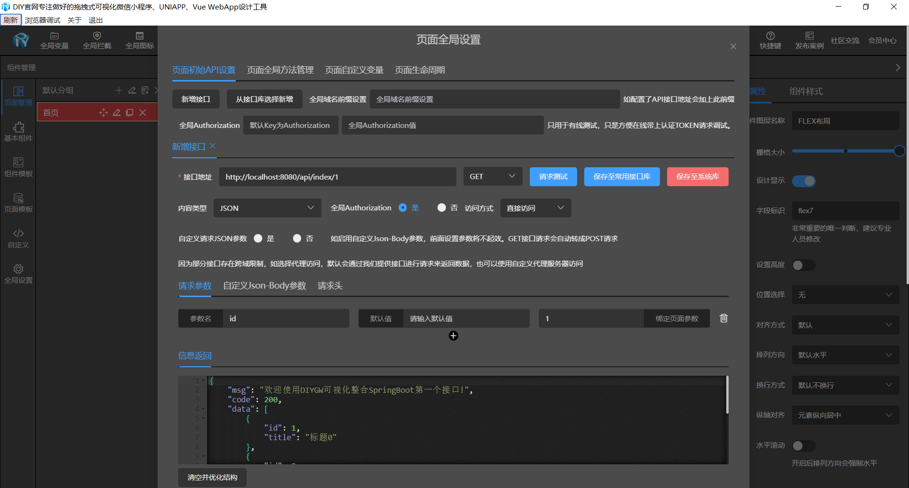
Task: Select 页面管理 sidebar icon
Action: coord(18,96)
